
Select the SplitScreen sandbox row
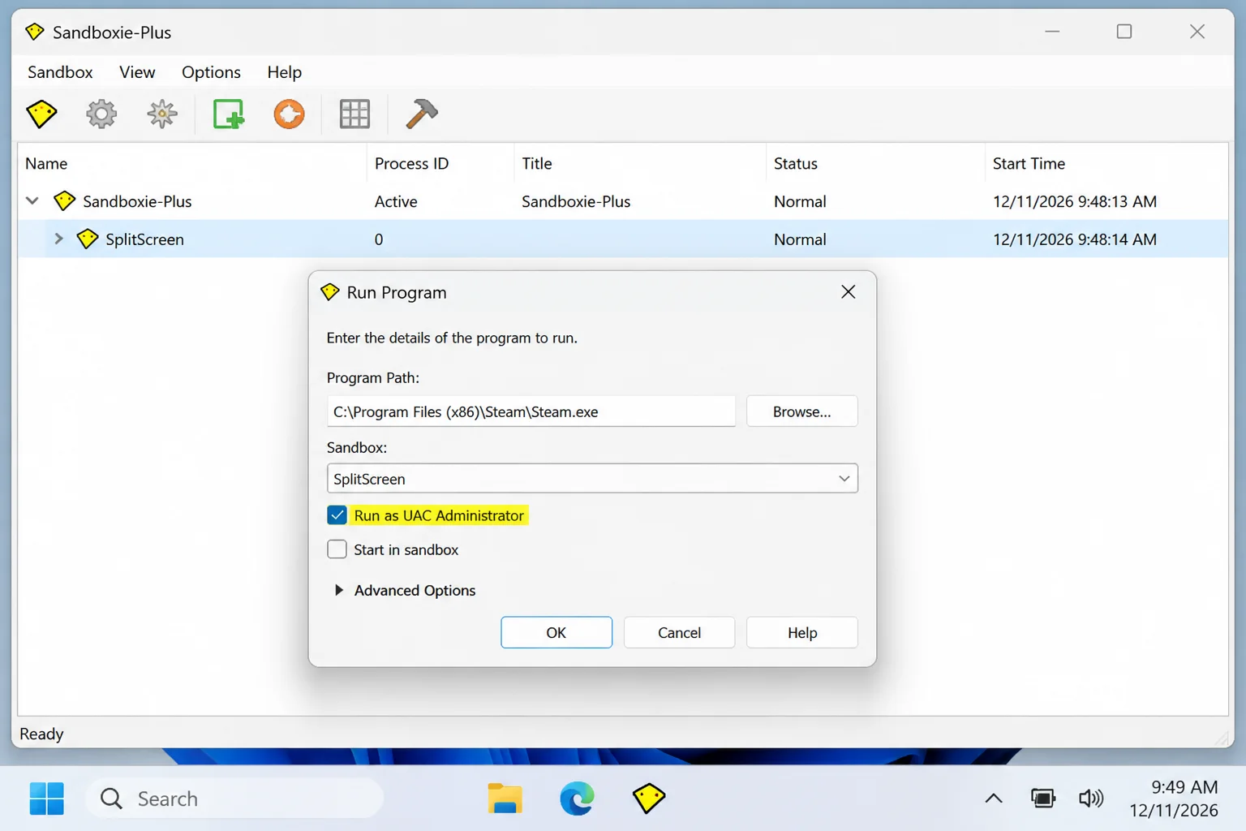pos(623,239)
